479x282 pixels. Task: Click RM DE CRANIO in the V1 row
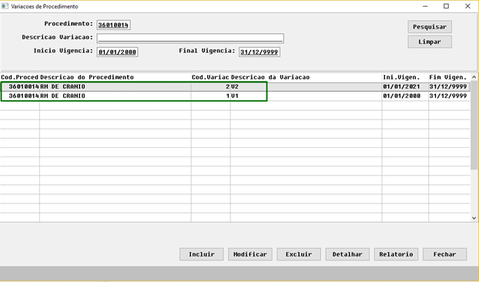[116, 96]
